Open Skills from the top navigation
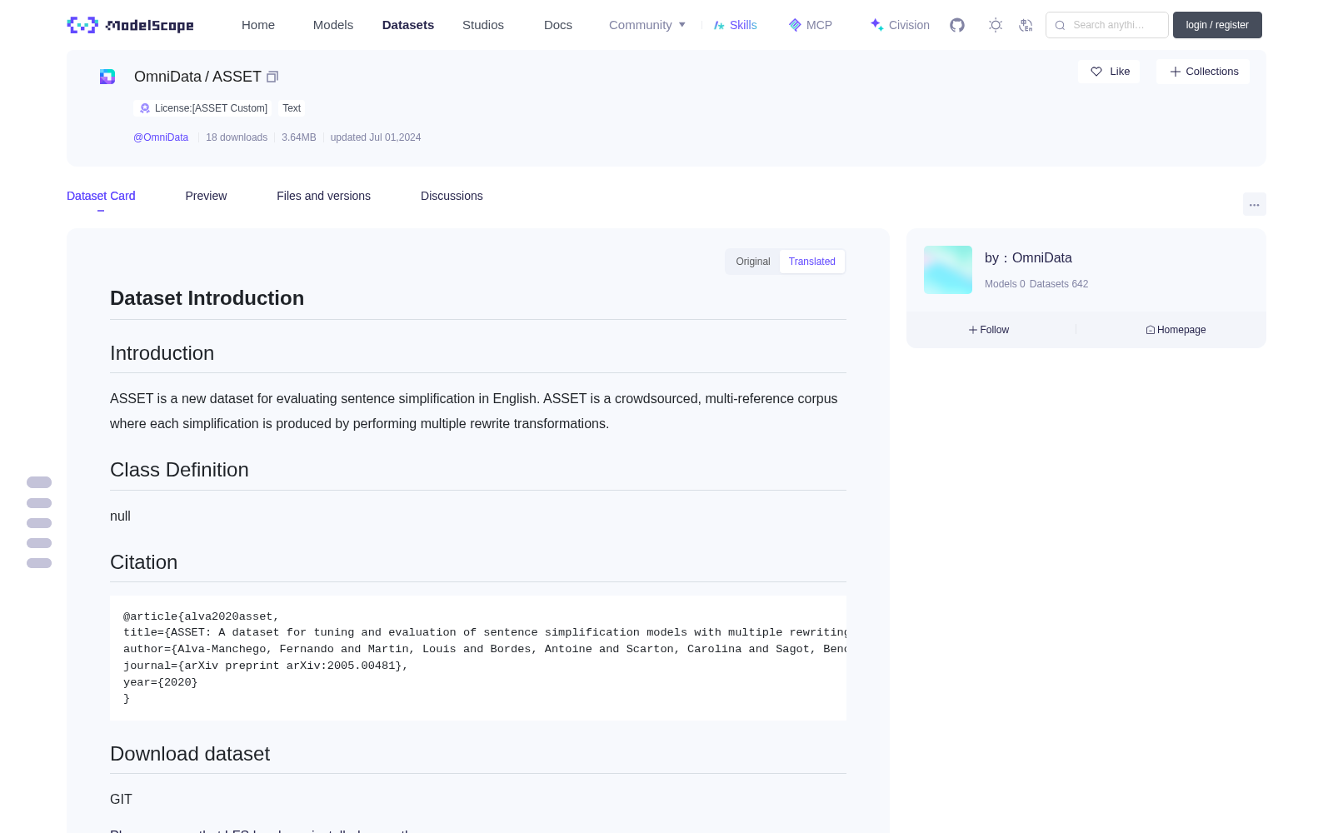This screenshot has width=1333, height=833. tap(735, 25)
